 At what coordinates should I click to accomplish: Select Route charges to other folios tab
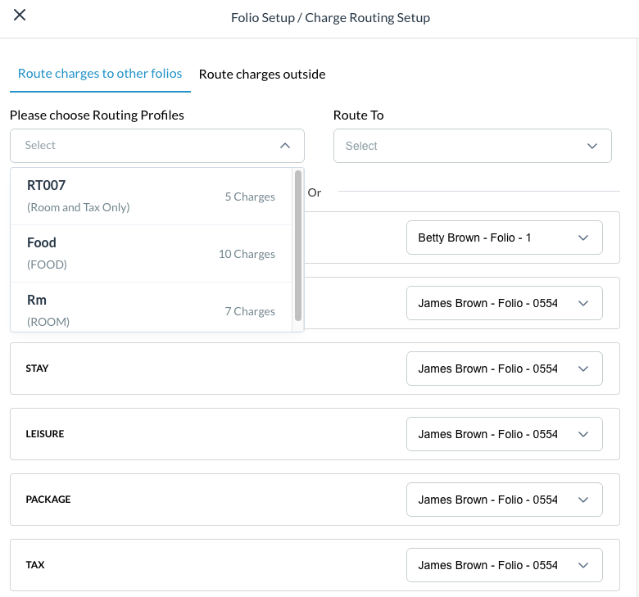[x=100, y=74]
